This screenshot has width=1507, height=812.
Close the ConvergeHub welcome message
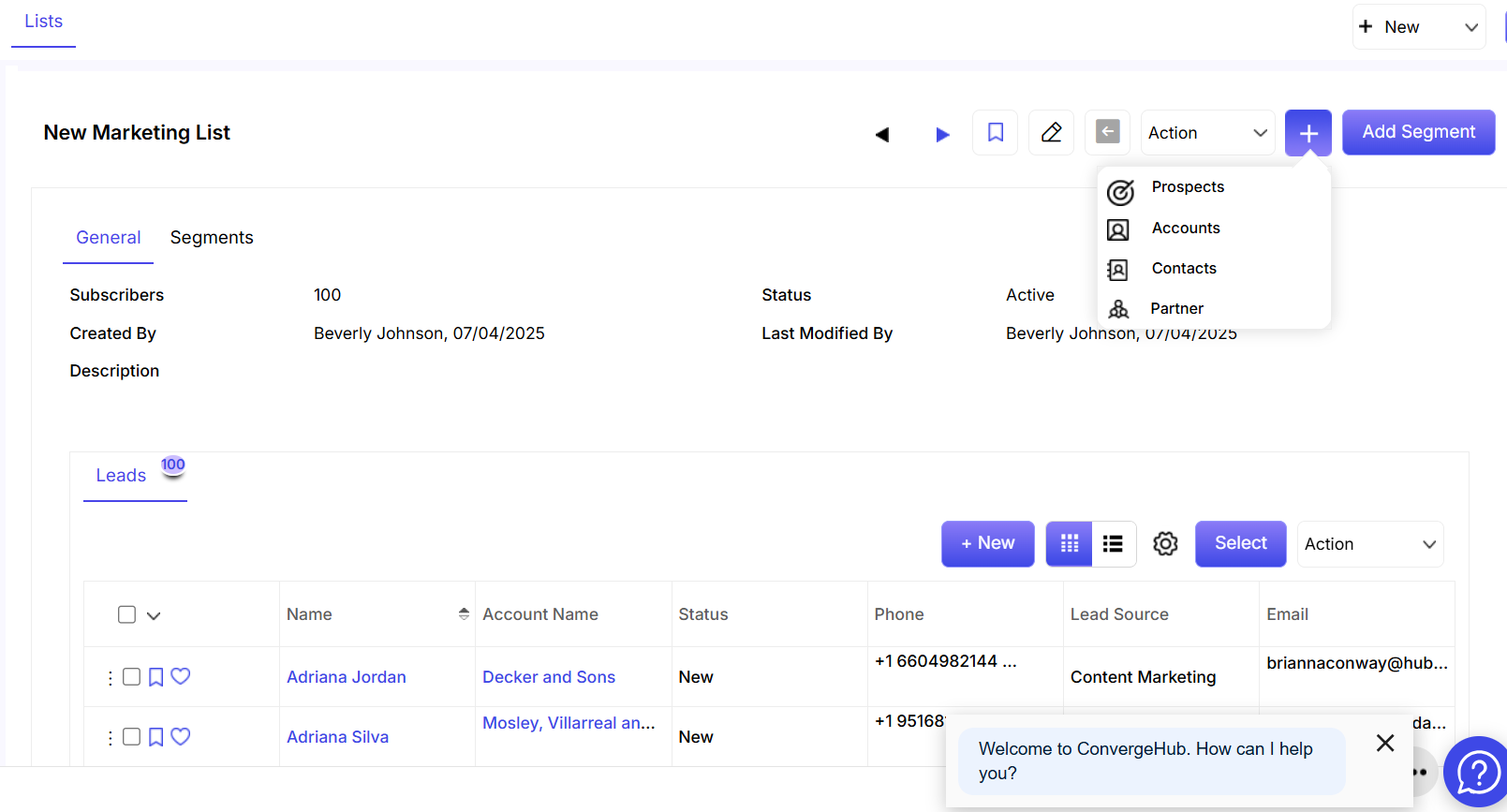tap(1385, 743)
